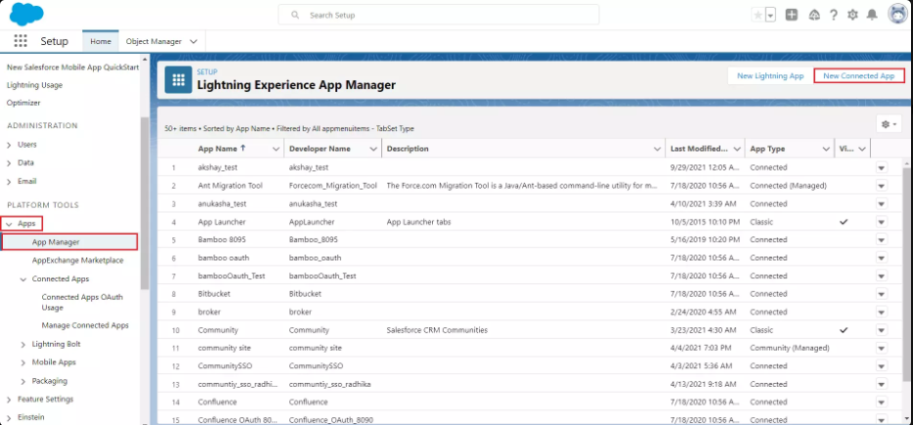The image size is (913, 425).
Task: Click the Salesforce cloud logo
Action: coord(26,14)
